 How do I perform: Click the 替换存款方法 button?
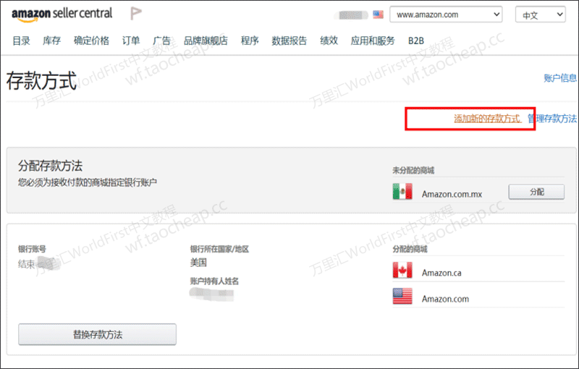pyautogui.click(x=97, y=334)
